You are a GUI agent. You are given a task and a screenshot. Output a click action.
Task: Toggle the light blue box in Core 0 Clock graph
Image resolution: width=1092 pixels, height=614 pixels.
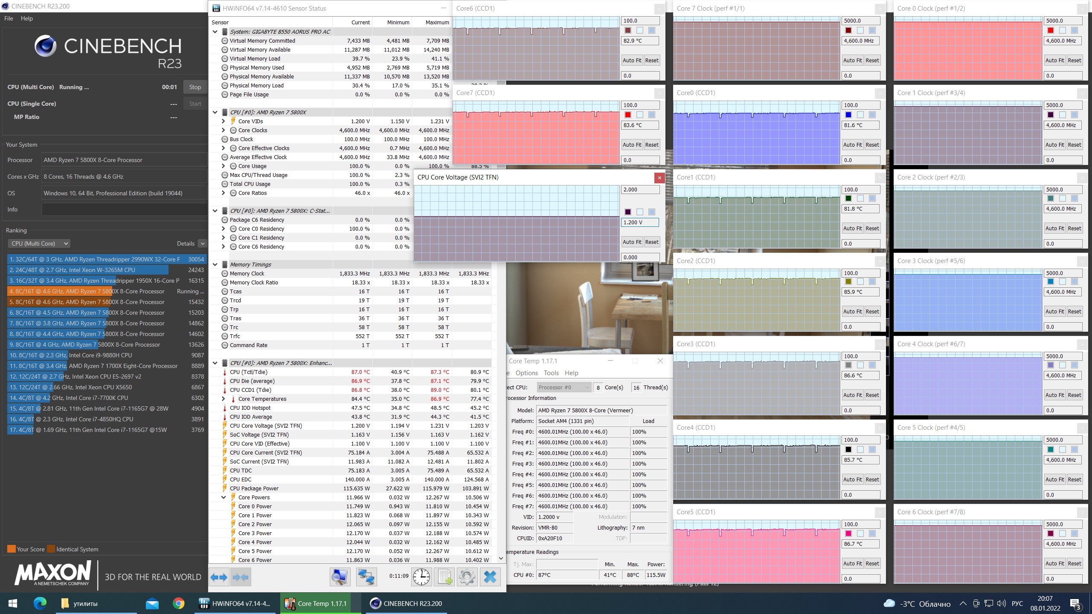point(1074,30)
